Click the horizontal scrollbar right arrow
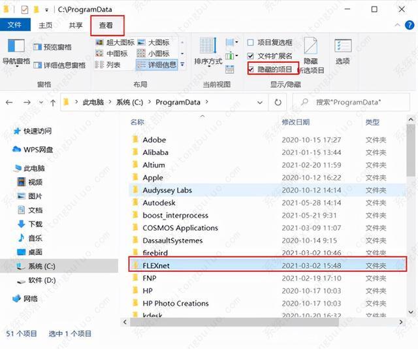The width and height of the screenshot is (418, 349). 401,322
